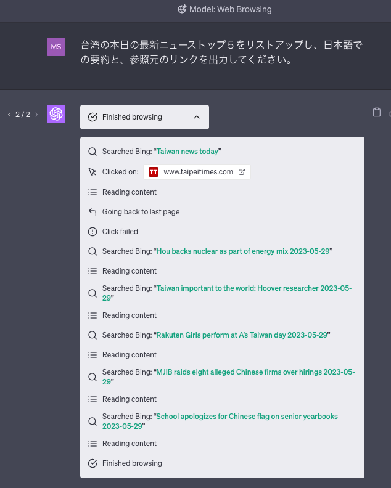Screen dimensions: 391x488
Task: Copy response using the clipboard icon
Action: point(377,112)
